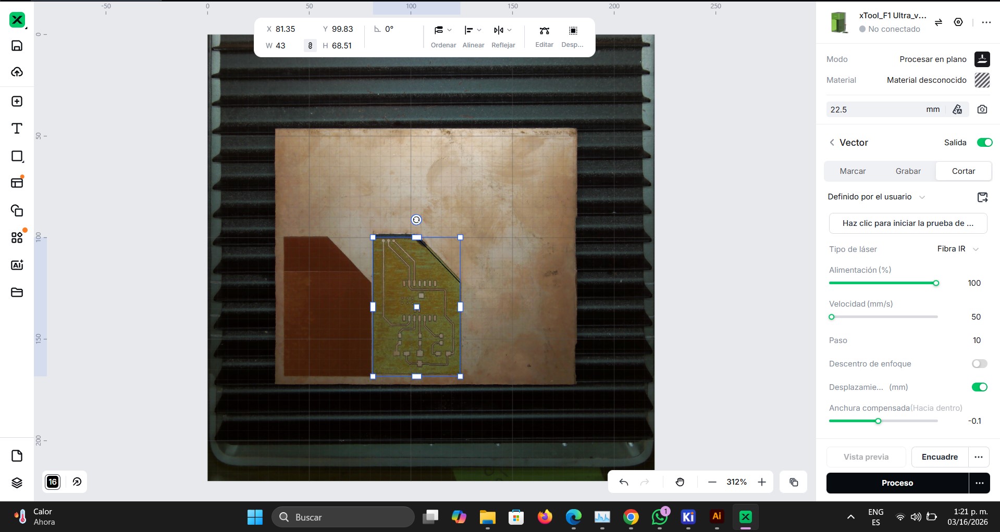Select the rectangle Shape tool
The width and height of the screenshot is (1000, 532).
tap(17, 156)
